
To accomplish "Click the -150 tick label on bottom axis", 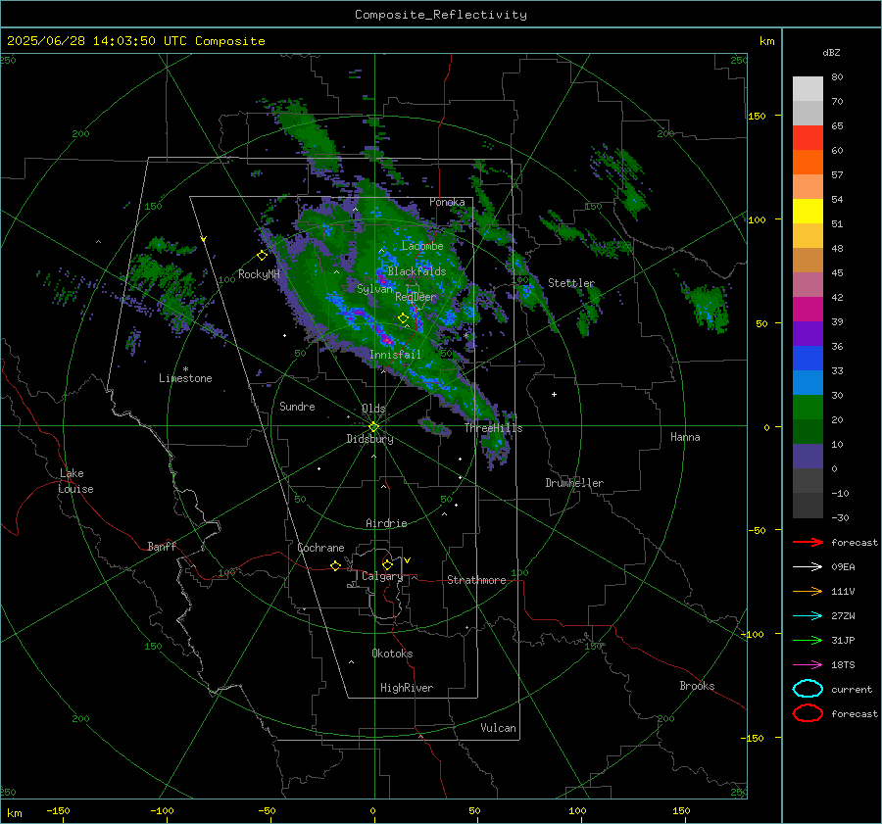I will pos(59,810).
